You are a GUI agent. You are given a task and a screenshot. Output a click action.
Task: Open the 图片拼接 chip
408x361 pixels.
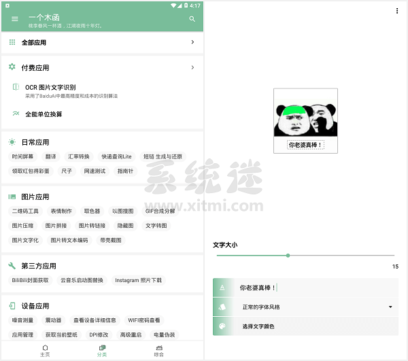56,226
